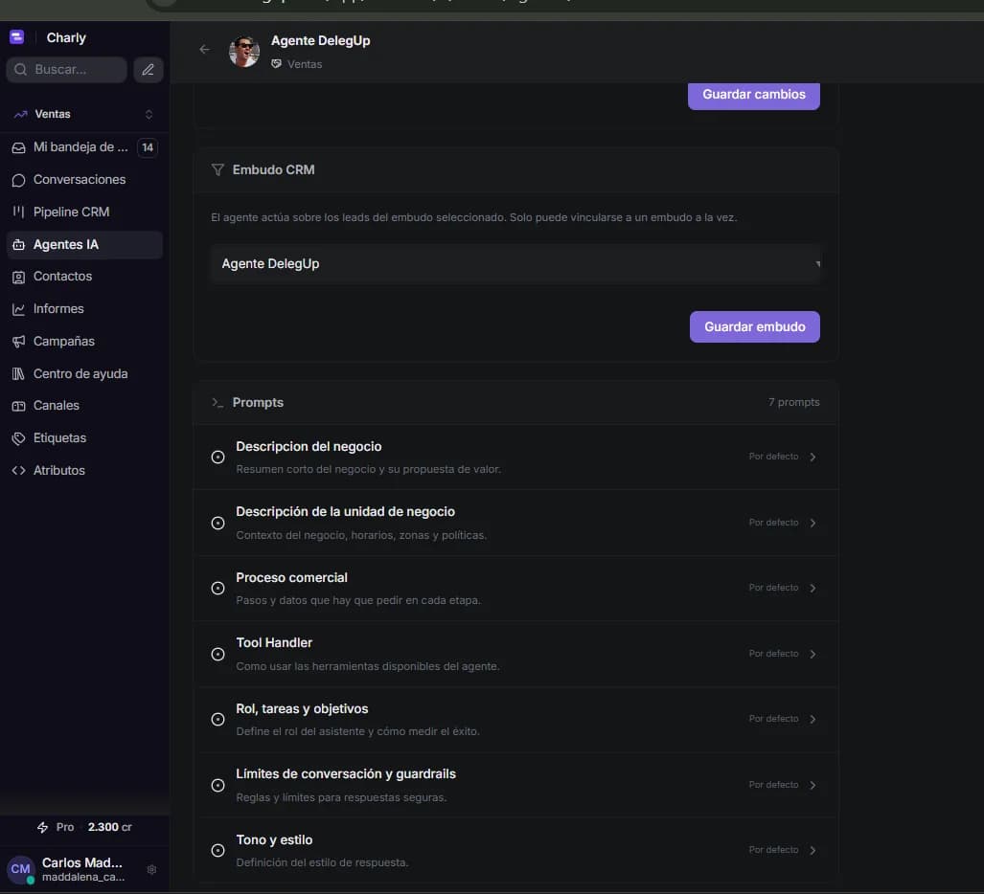The width and height of the screenshot is (984, 894).
Task: Click the back arrow next to Agente DelegUp
Action: [x=205, y=49]
